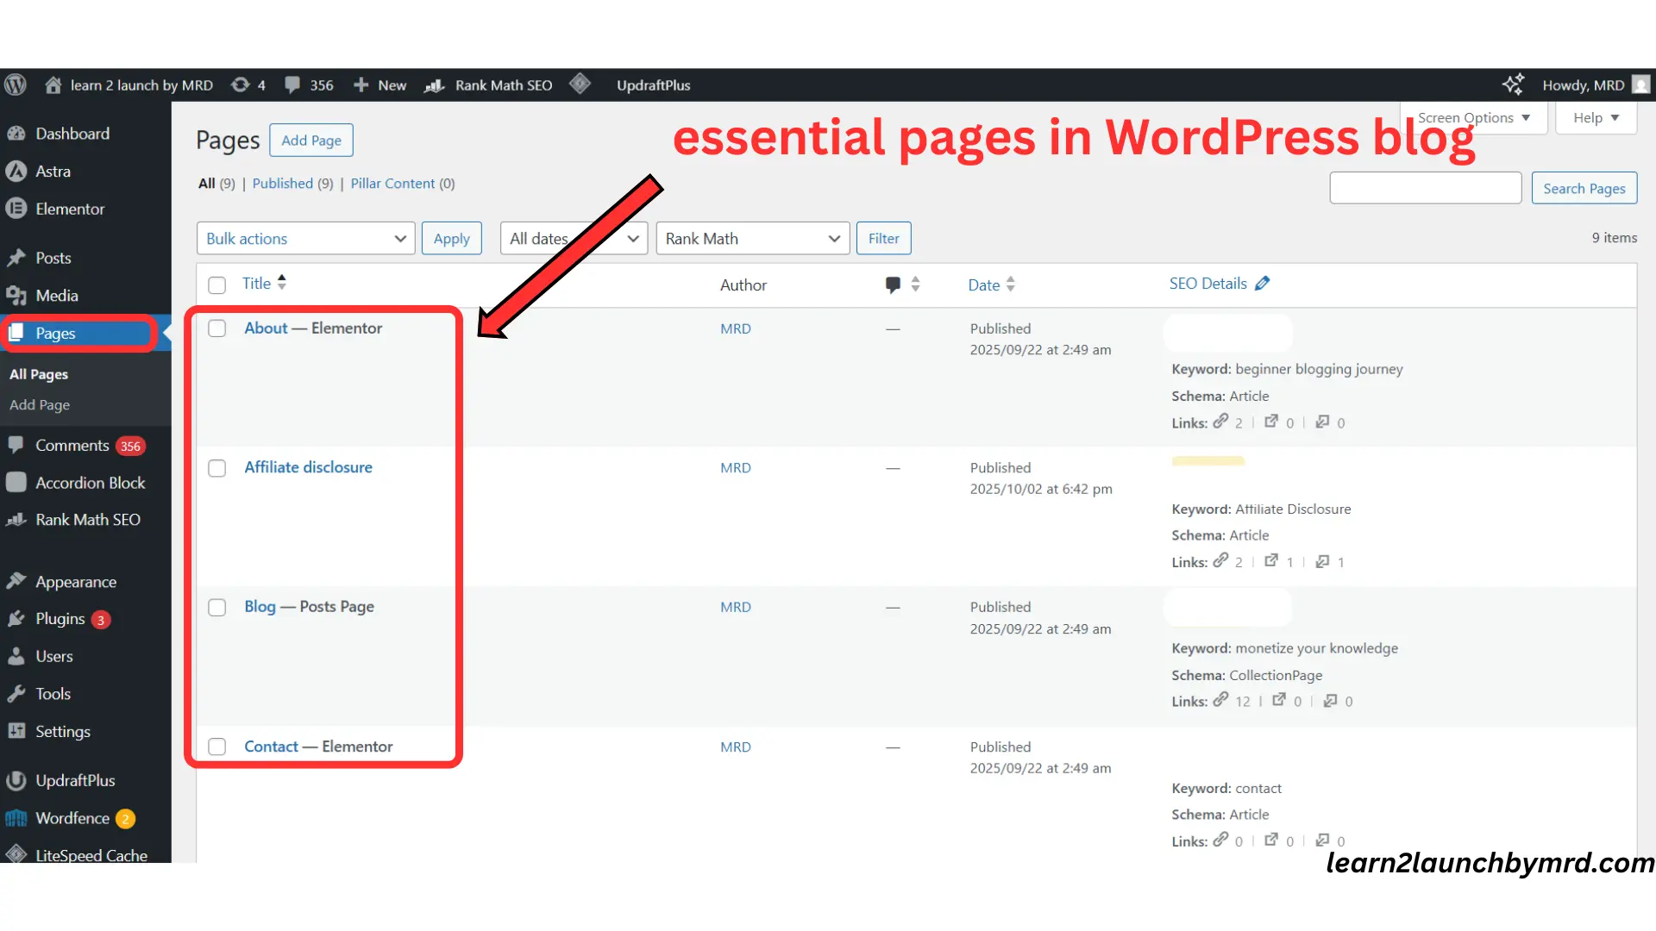This screenshot has width=1656, height=931.
Task: Toggle the select-all pages checkbox
Action: 217,285
